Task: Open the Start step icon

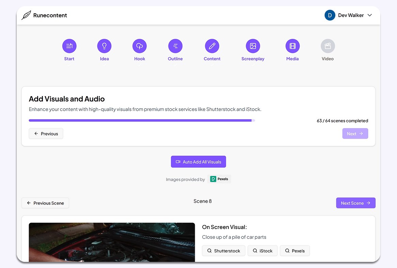Action: tap(69, 46)
